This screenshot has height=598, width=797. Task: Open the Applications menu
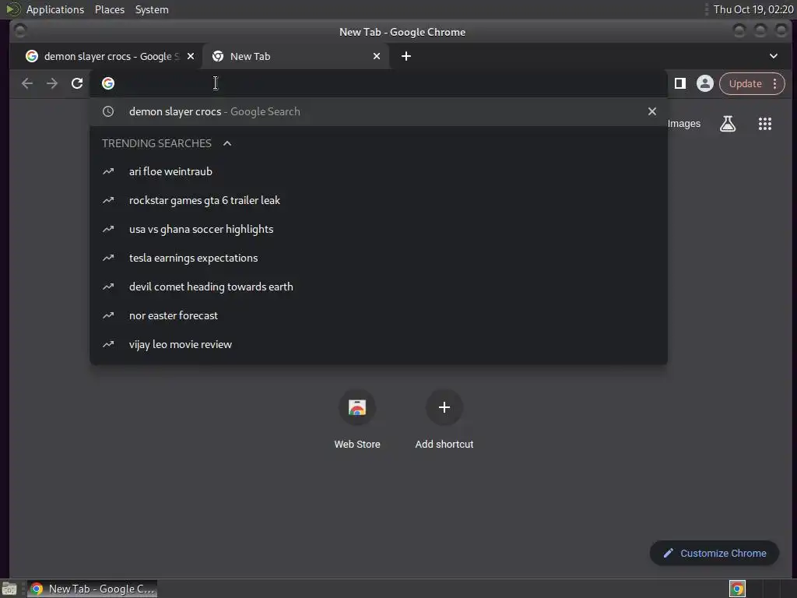pyautogui.click(x=55, y=9)
